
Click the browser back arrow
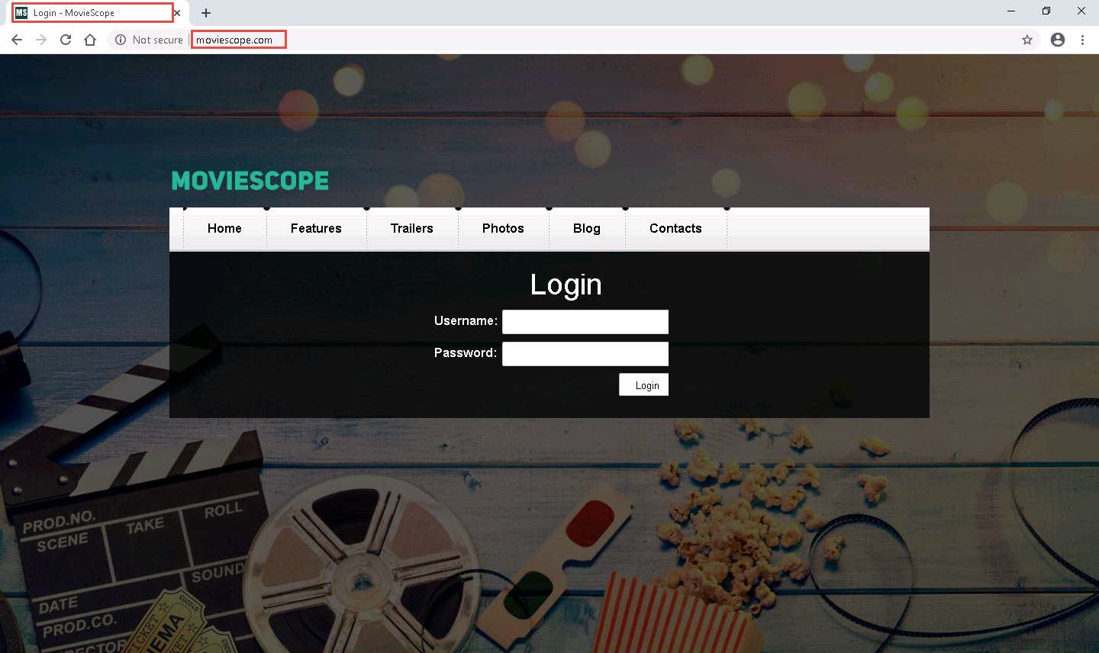pos(17,40)
